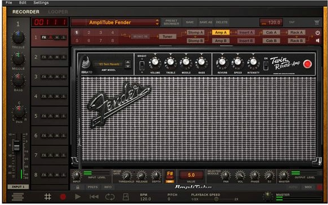Click the amp REVERB knob
The height and width of the screenshot is (205, 328).
(222, 62)
